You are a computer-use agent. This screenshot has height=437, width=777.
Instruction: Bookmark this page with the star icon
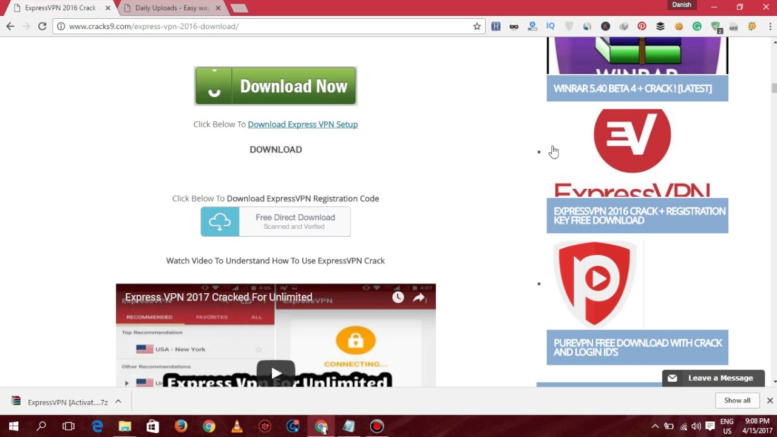(477, 26)
